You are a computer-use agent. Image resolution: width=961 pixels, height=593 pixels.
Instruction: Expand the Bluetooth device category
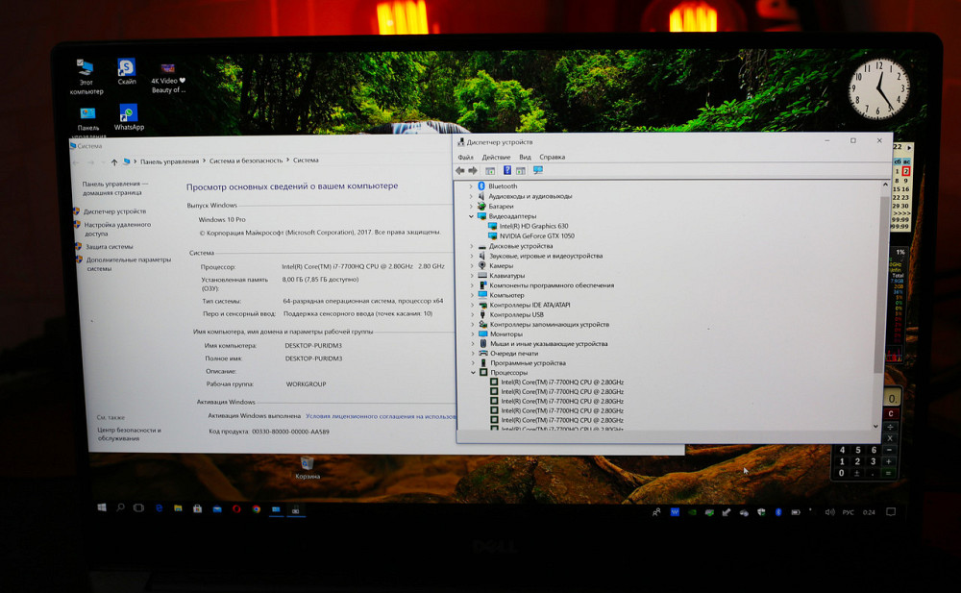pos(471,185)
